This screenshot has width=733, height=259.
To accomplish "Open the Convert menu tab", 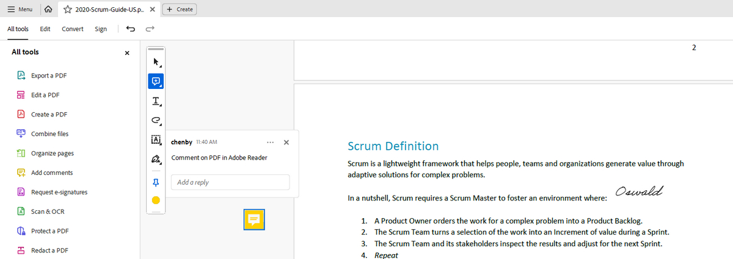I will point(73,29).
